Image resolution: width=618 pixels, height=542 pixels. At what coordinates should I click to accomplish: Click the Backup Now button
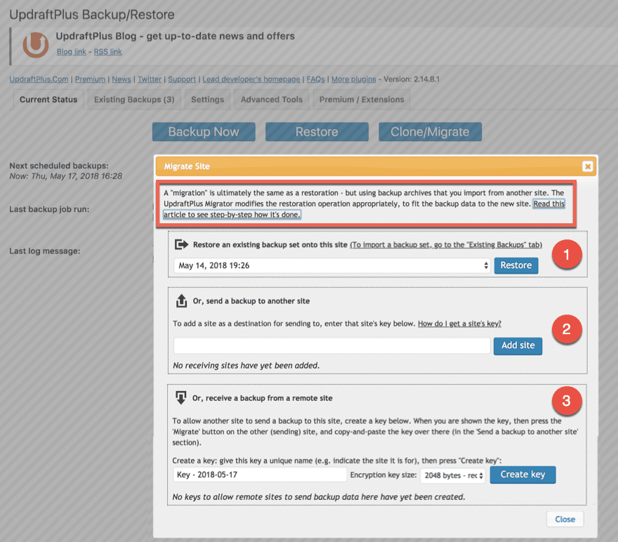coord(204,131)
